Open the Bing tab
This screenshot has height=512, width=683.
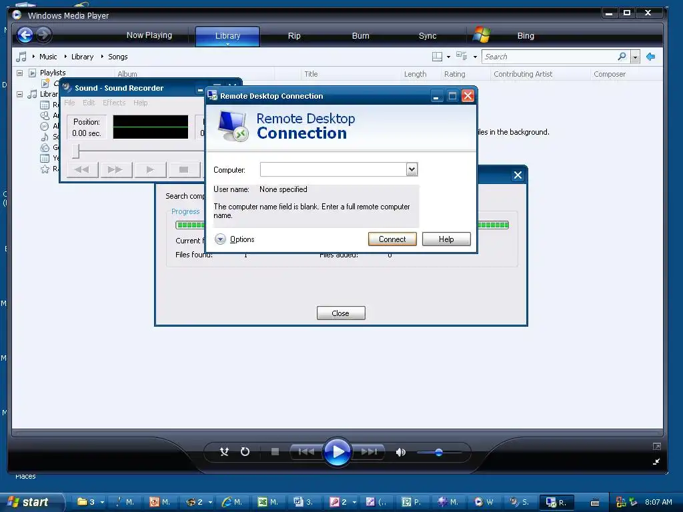point(526,36)
